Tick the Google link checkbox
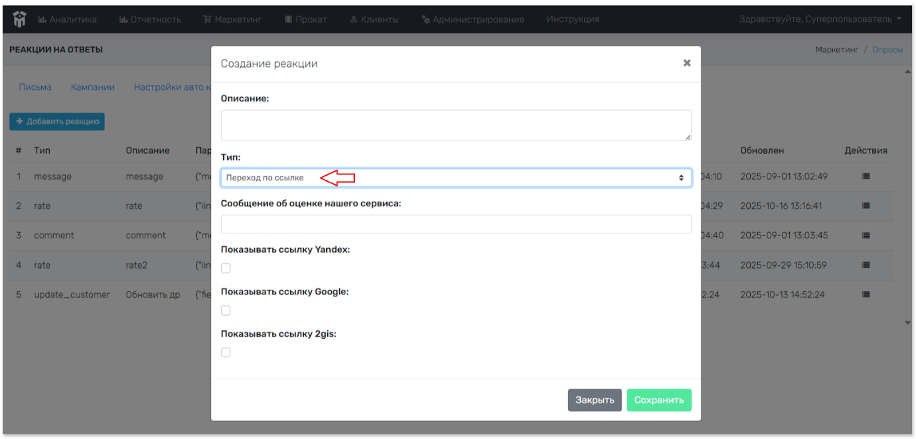Viewport: 916px width, 439px height. (226, 310)
